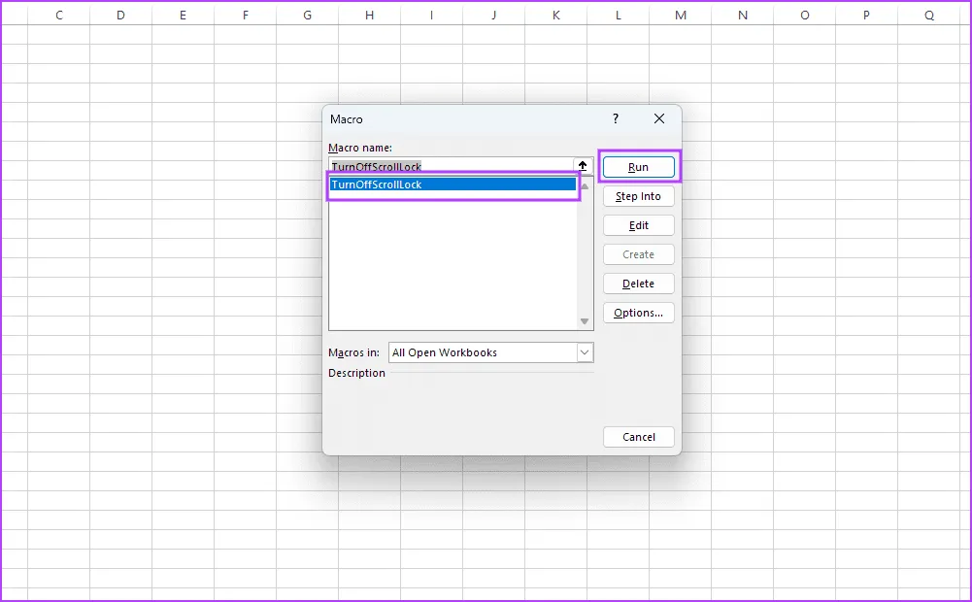Click scroll-down arrow in macro list
972x602 pixels.
[585, 321]
